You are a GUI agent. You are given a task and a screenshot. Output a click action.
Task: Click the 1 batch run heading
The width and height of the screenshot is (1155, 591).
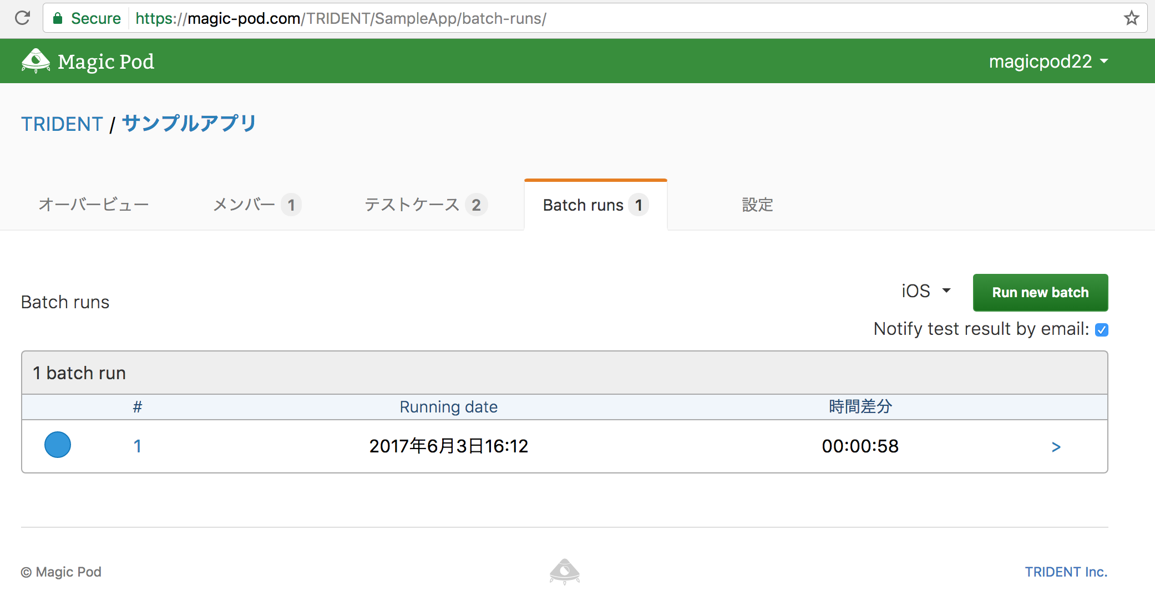tap(79, 373)
